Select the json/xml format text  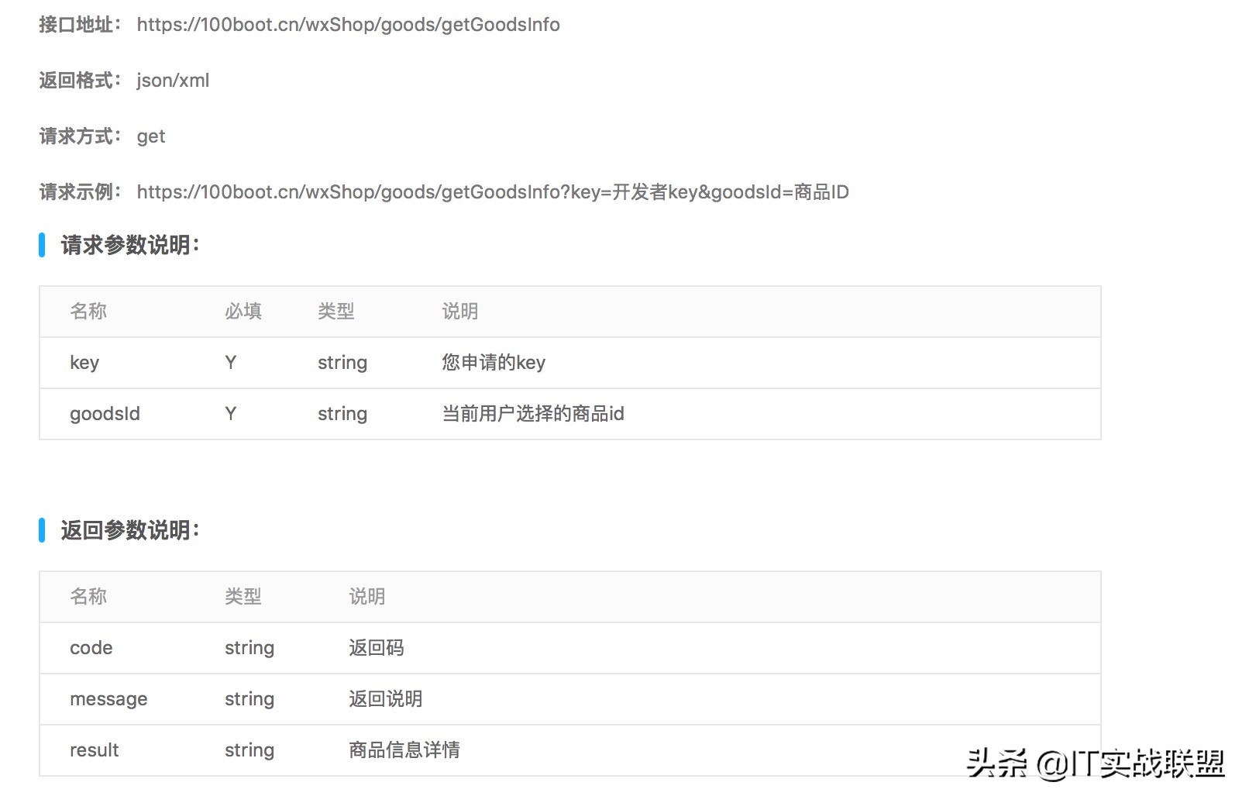pyautogui.click(x=171, y=80)
